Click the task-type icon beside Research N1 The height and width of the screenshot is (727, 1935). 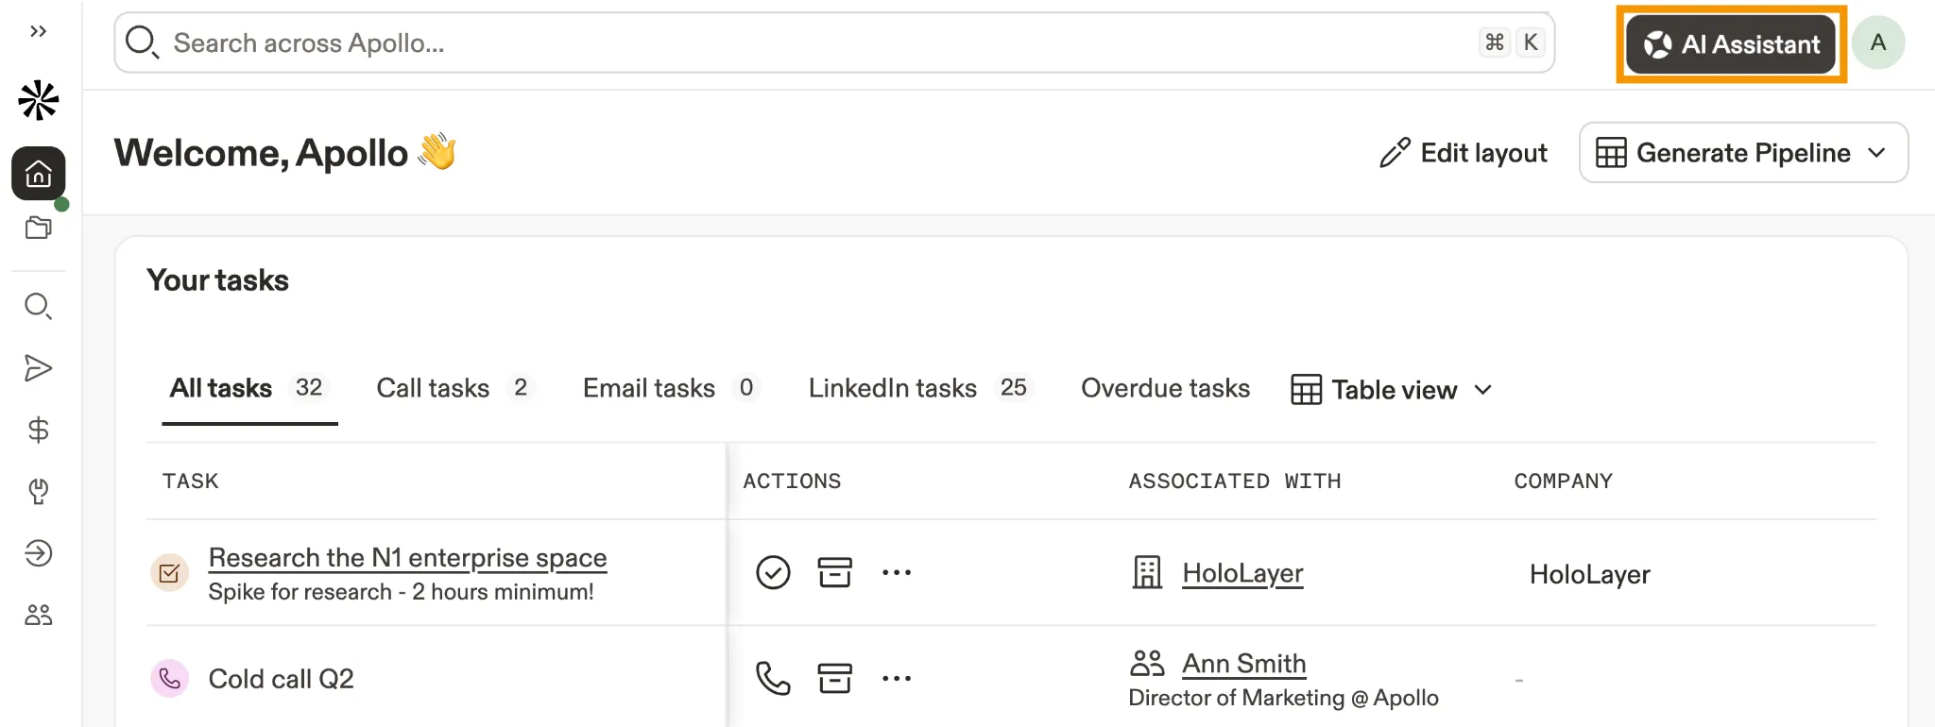(x=170, y=572)
